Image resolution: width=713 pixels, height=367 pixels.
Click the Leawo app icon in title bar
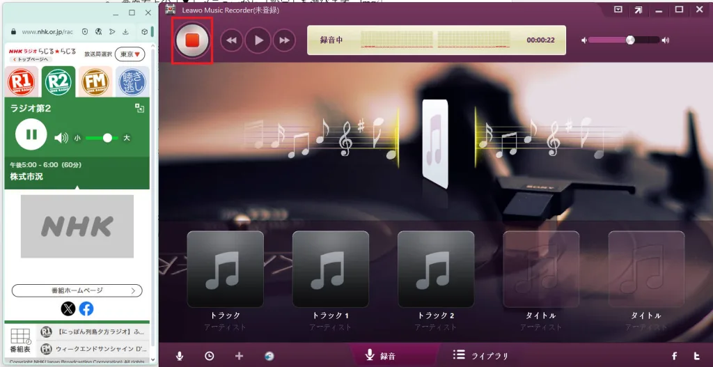171,10
